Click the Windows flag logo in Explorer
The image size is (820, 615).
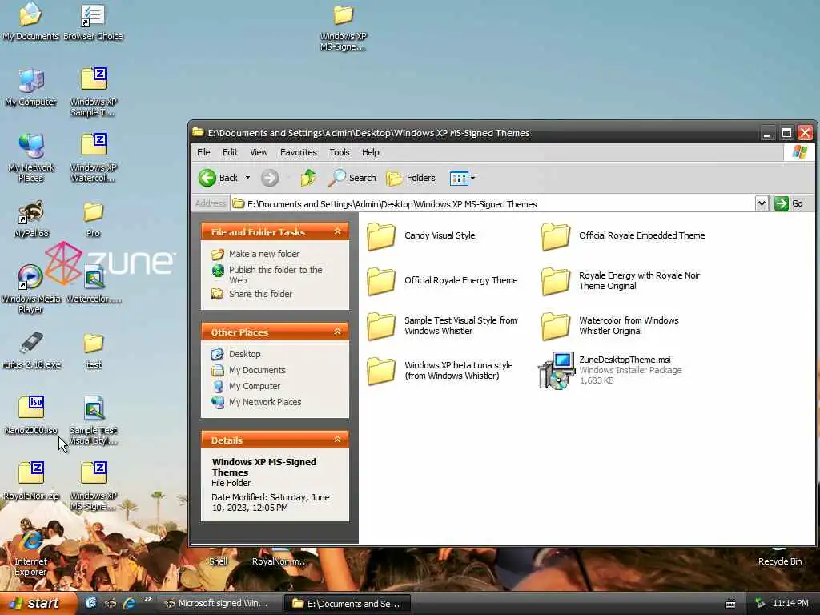pos(799,152)
